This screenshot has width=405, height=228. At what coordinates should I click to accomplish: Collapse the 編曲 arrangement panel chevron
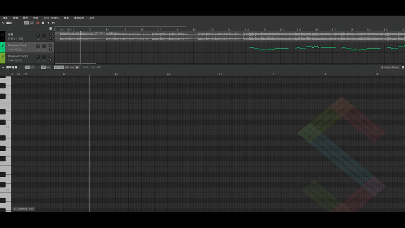coord(3,23)
